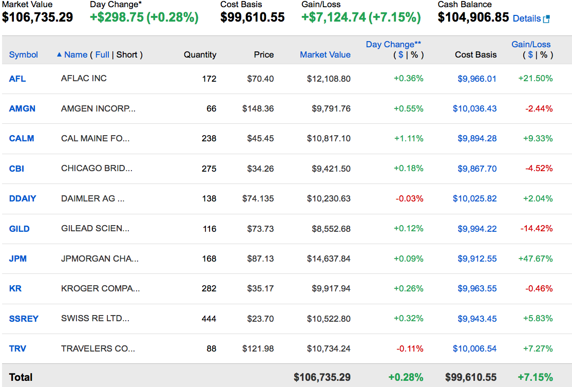Open AMGN symbol quote
Image resolution: width=572 pixels, height=387 pixels.
22,108
